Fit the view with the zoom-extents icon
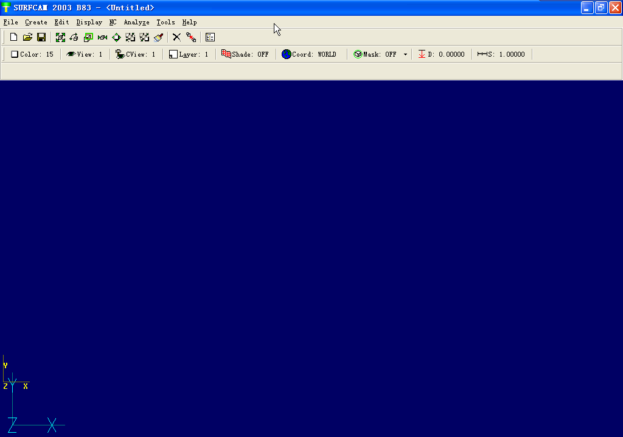 (60, 37)
